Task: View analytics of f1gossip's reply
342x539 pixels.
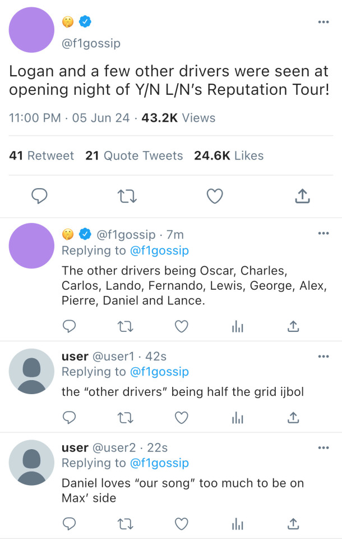Action: click(238, 326)
